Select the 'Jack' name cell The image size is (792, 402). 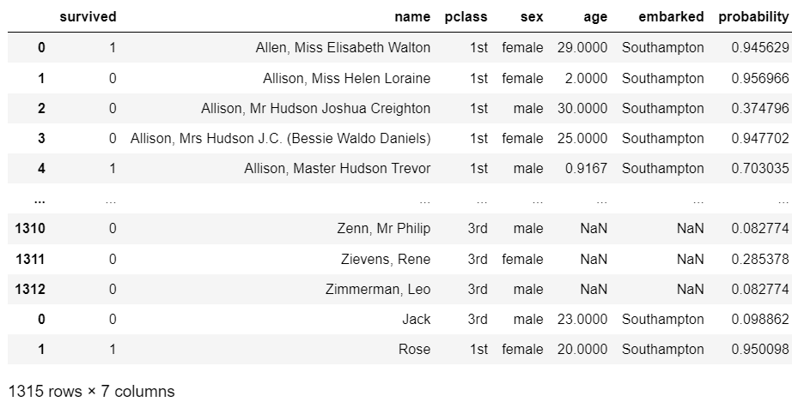pyautogui.click(x=417, y=320)
